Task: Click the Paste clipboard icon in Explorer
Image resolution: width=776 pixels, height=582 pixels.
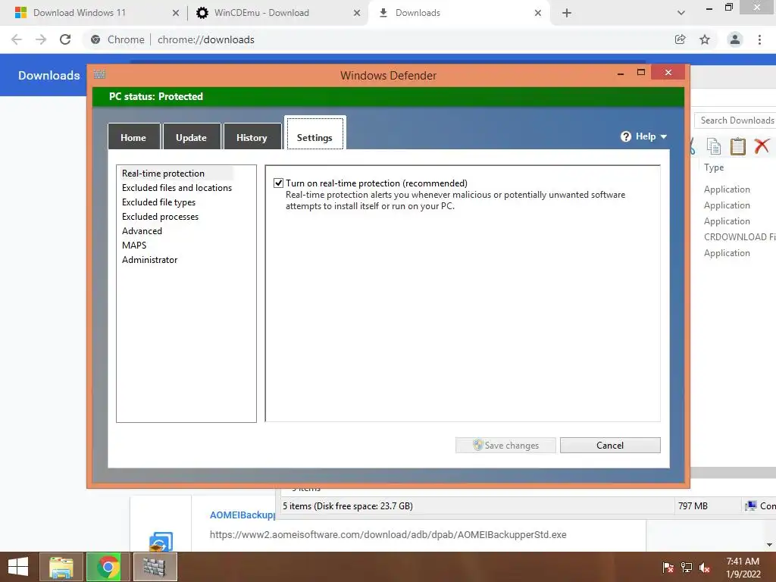Action: click(738, 146)
